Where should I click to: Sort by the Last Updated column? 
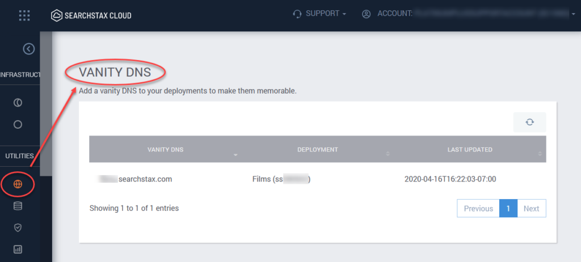pyautogui.click(x=470, y=150)
